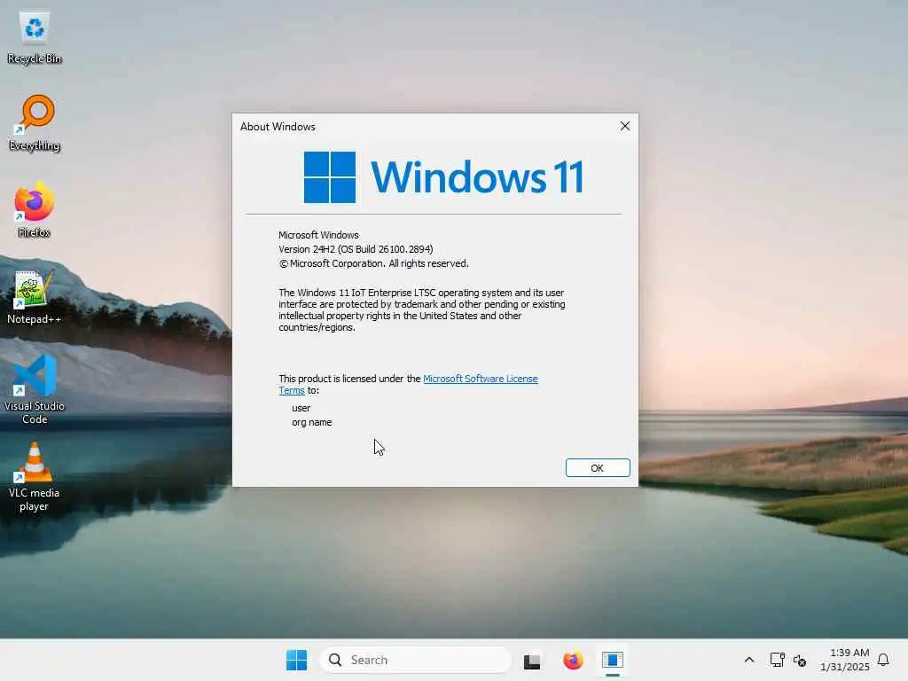The height and width of the screenshot is (681, 908).
Task: Click the Windows 11 logo banner
Action: (443, 176)
